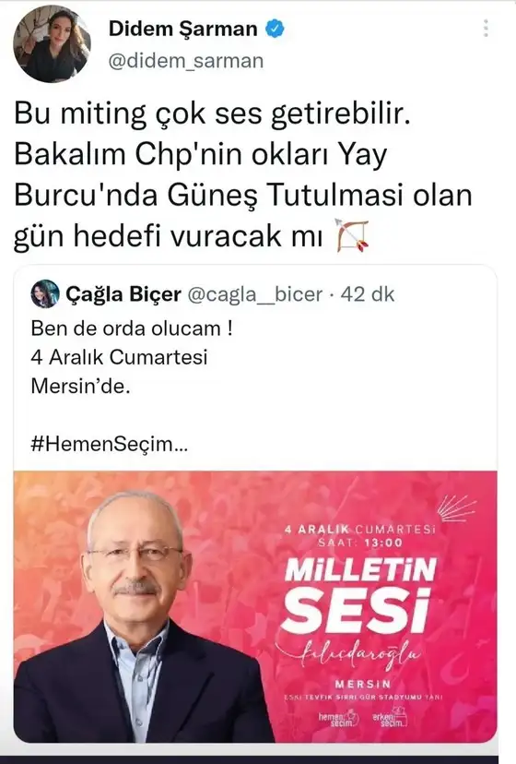Click the CHP six arrows logo on poster
Image resolution: width=516 pixels, height=764 pixels.
click(x=456, y=508)
